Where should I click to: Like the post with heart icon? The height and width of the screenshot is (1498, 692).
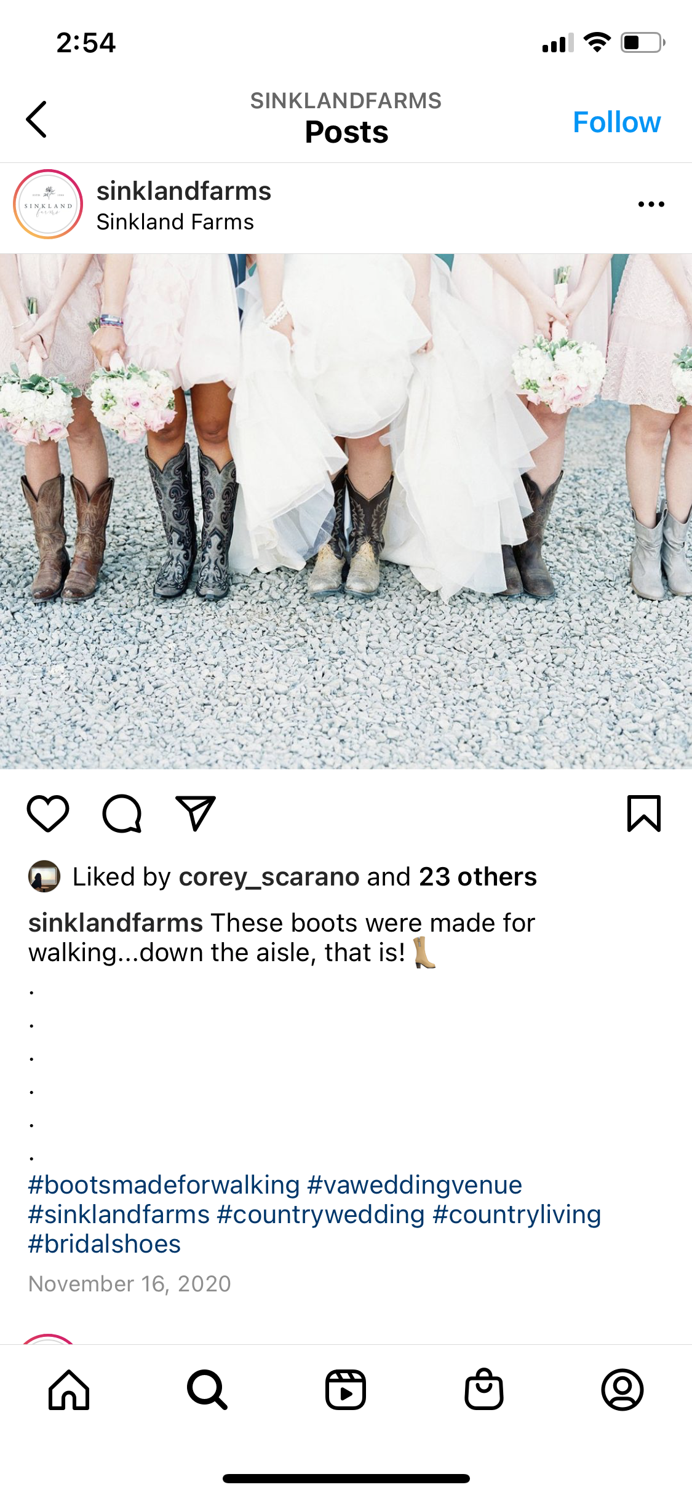[x=48, y=814]
